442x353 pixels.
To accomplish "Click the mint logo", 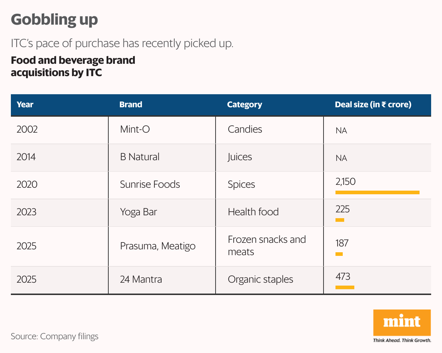I will tap(402, 322).
